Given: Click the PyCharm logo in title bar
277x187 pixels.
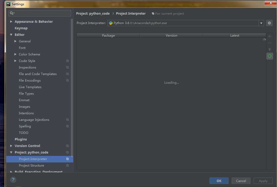Looking at the screenshot, I should [x=8, y=4].
